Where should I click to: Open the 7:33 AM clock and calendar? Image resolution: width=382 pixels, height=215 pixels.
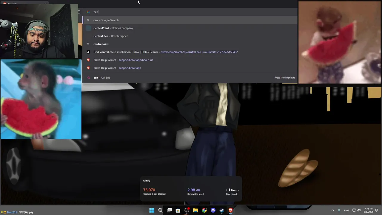click(369, 210)
